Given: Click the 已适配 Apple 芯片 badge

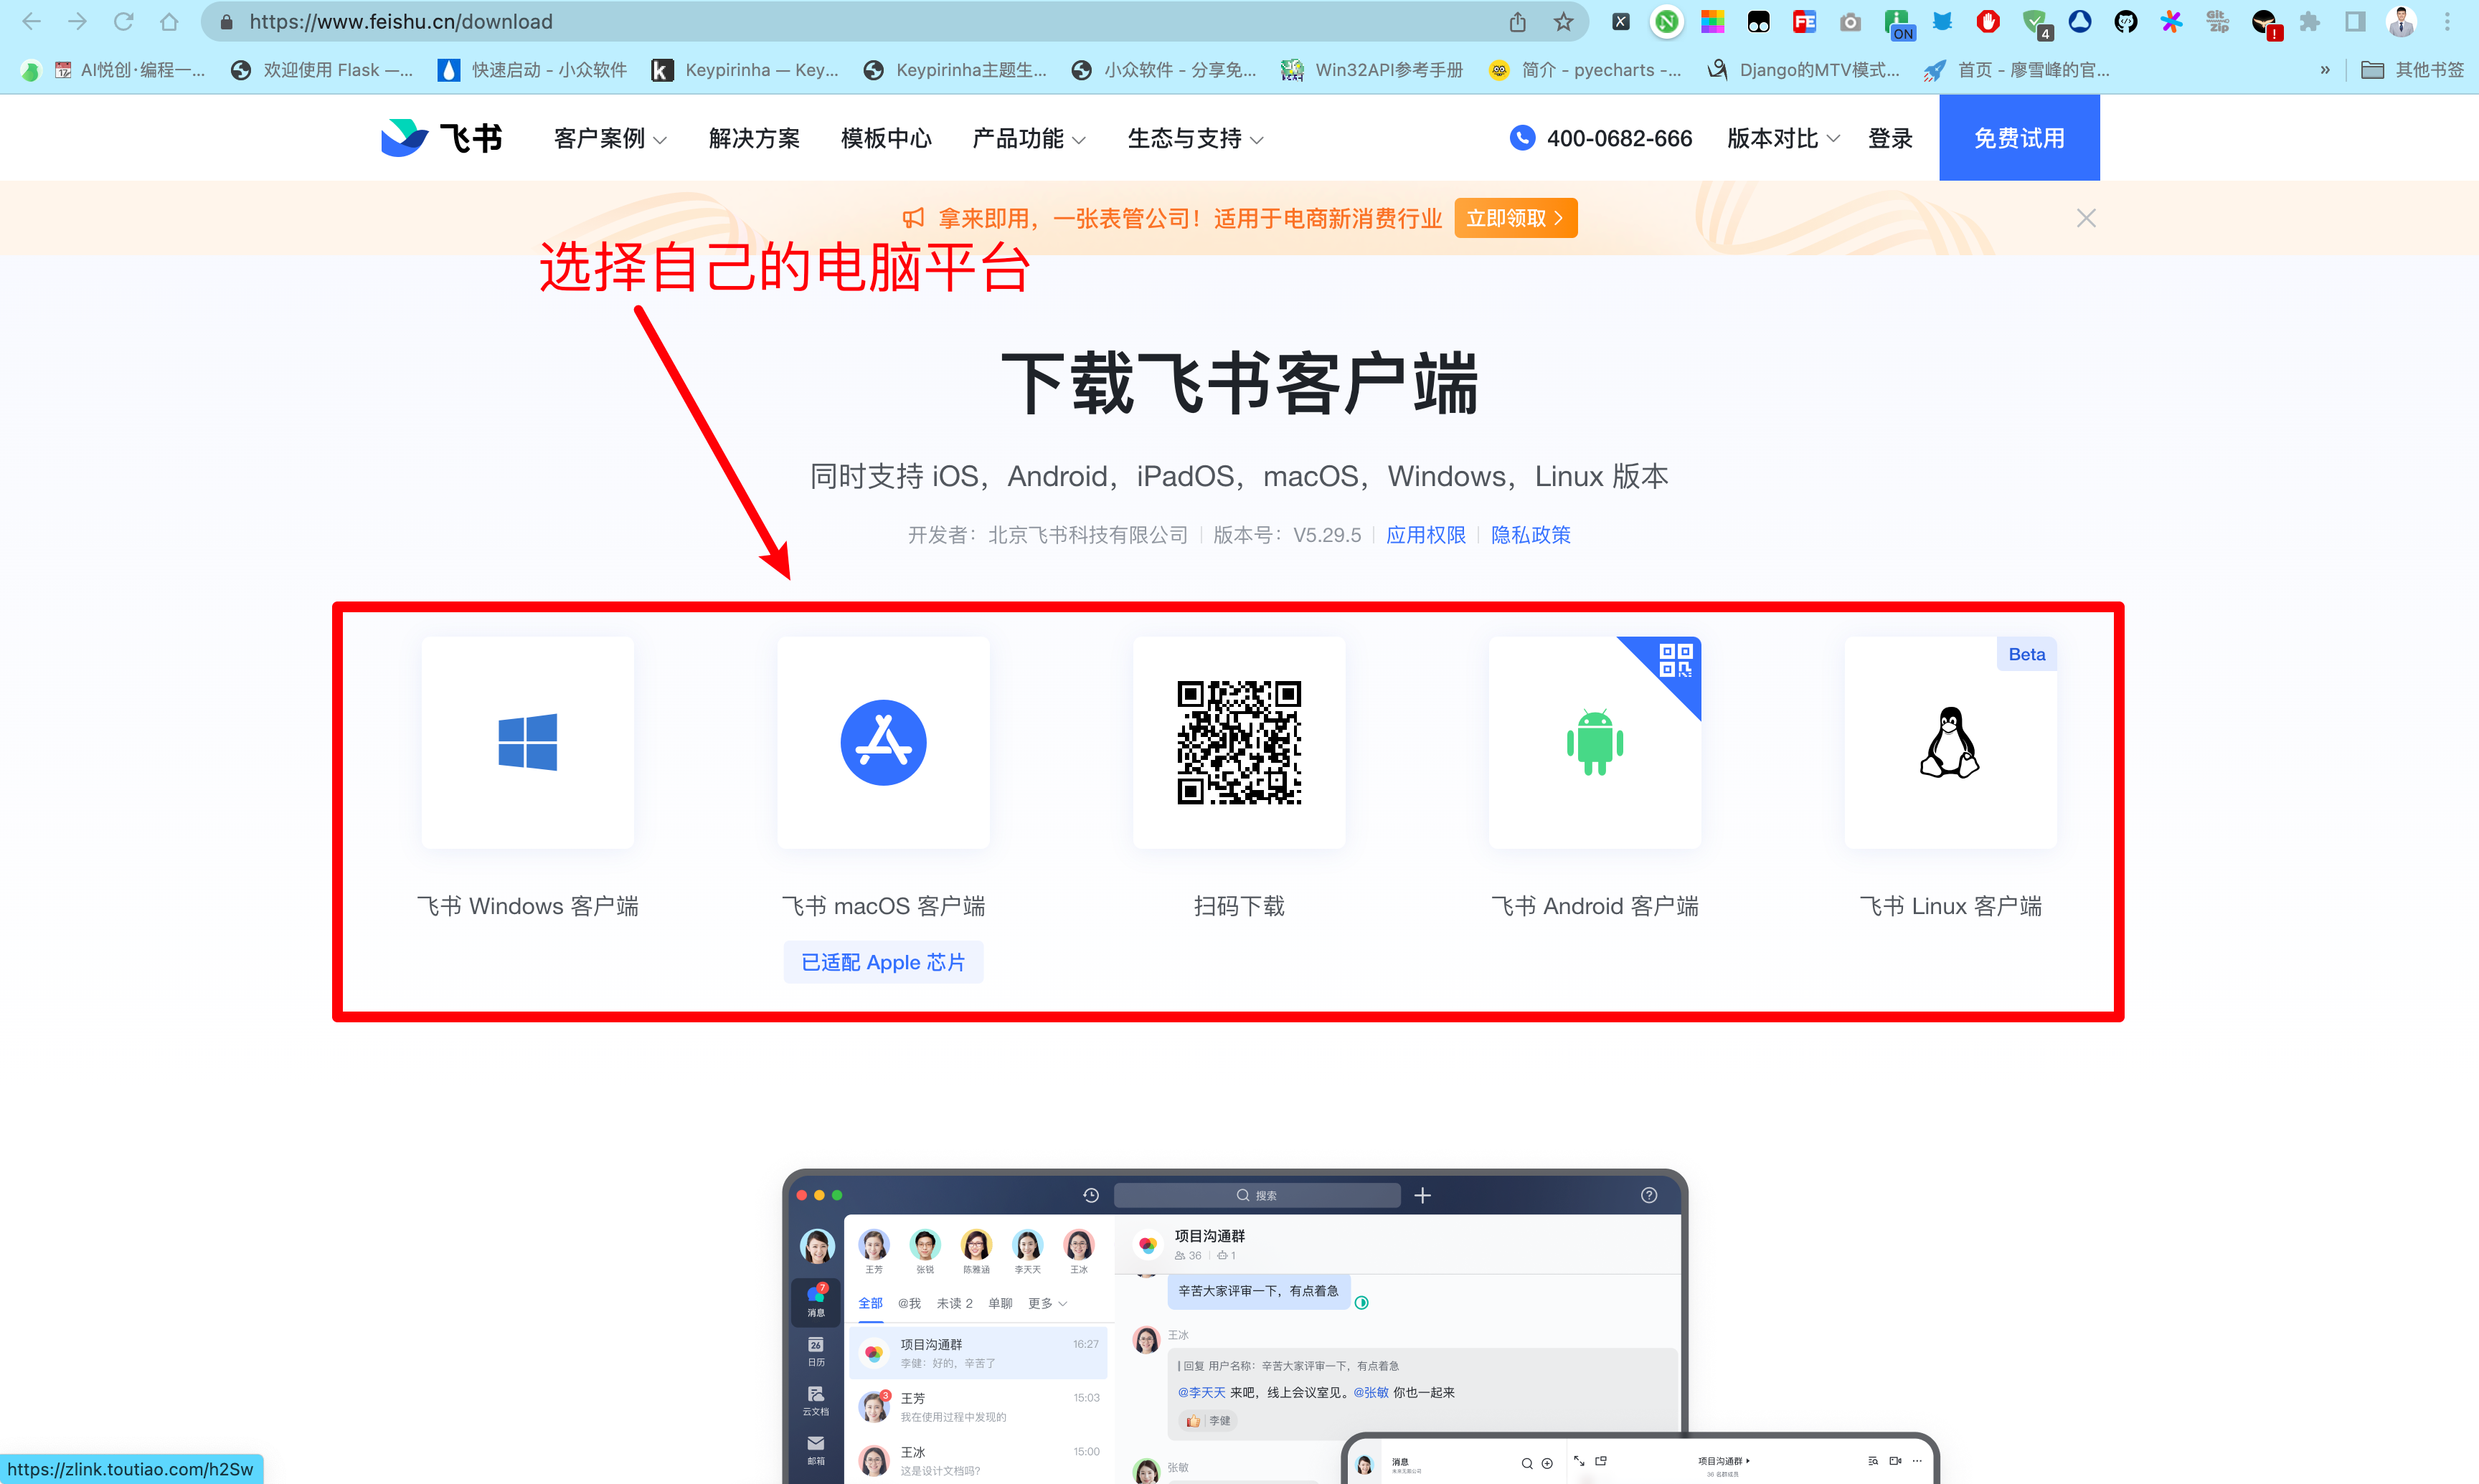Looking at the screenshot, I should pyautogui.click(x=883, y=962).
